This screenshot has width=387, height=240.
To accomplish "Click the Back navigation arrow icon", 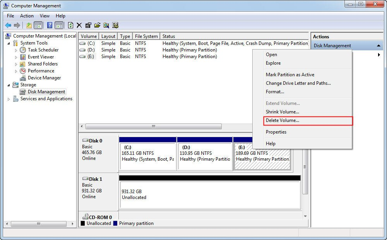I will [7, 25].
